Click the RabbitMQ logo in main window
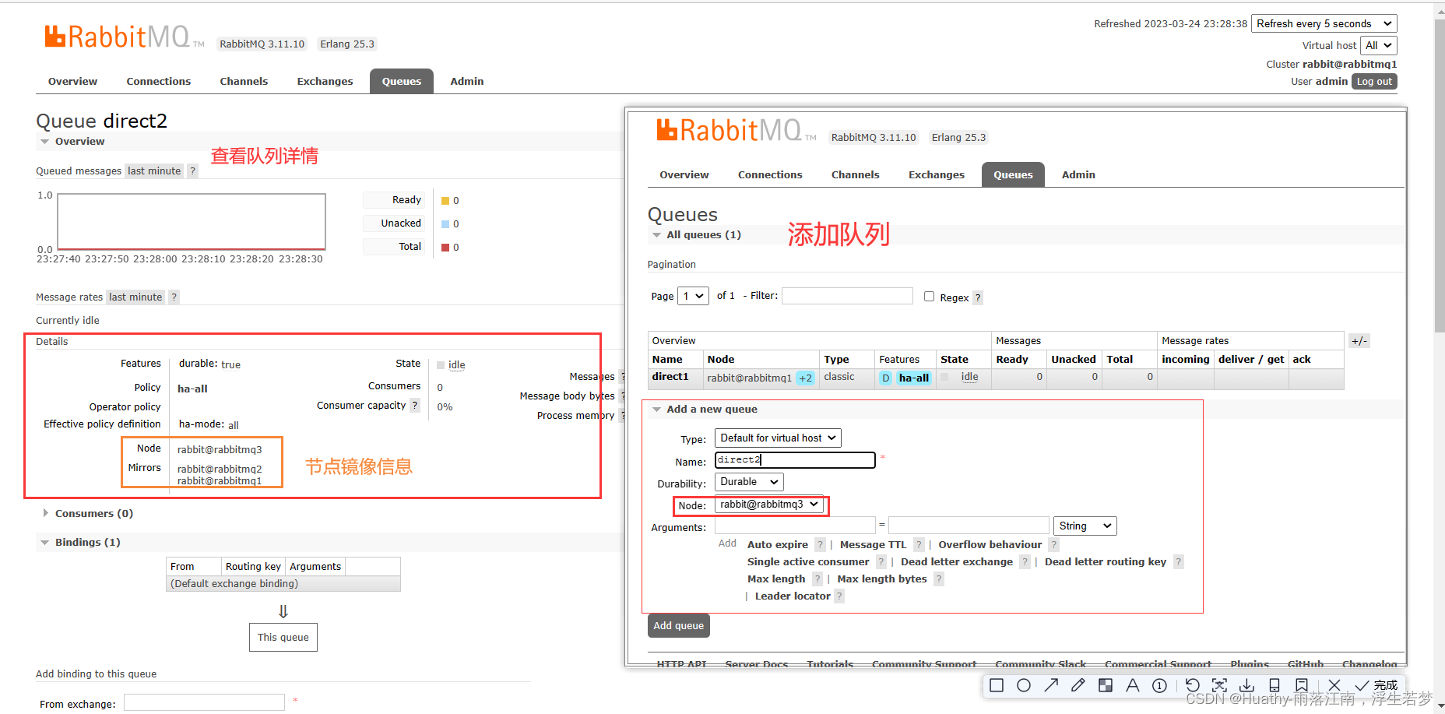Viewport: 1445px width, 714px height. [124, 37]
